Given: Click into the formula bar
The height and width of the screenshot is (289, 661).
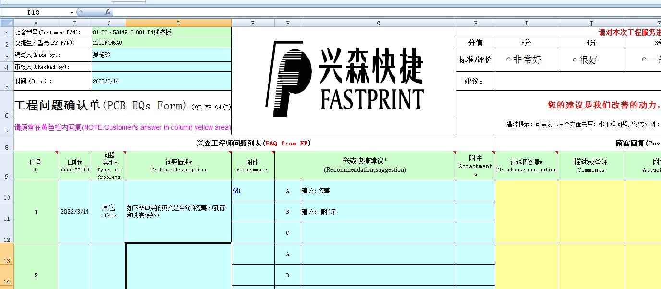Looking at the screenshot, I should [387, 12].
